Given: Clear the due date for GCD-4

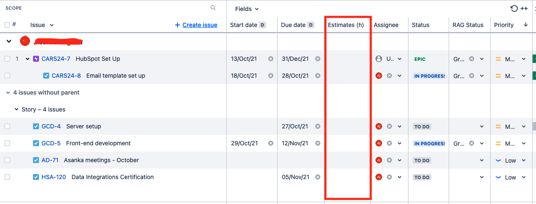Looking at the screenshot, I should click(318, 126).
